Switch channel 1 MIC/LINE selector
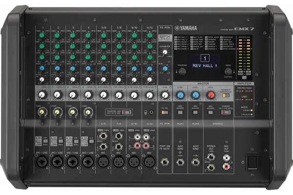The height and width of the screenshot is (195, 293). click(x=39, y=141)
